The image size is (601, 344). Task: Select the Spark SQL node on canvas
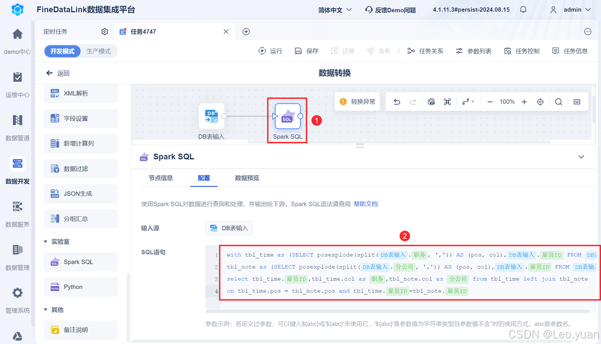287,116
